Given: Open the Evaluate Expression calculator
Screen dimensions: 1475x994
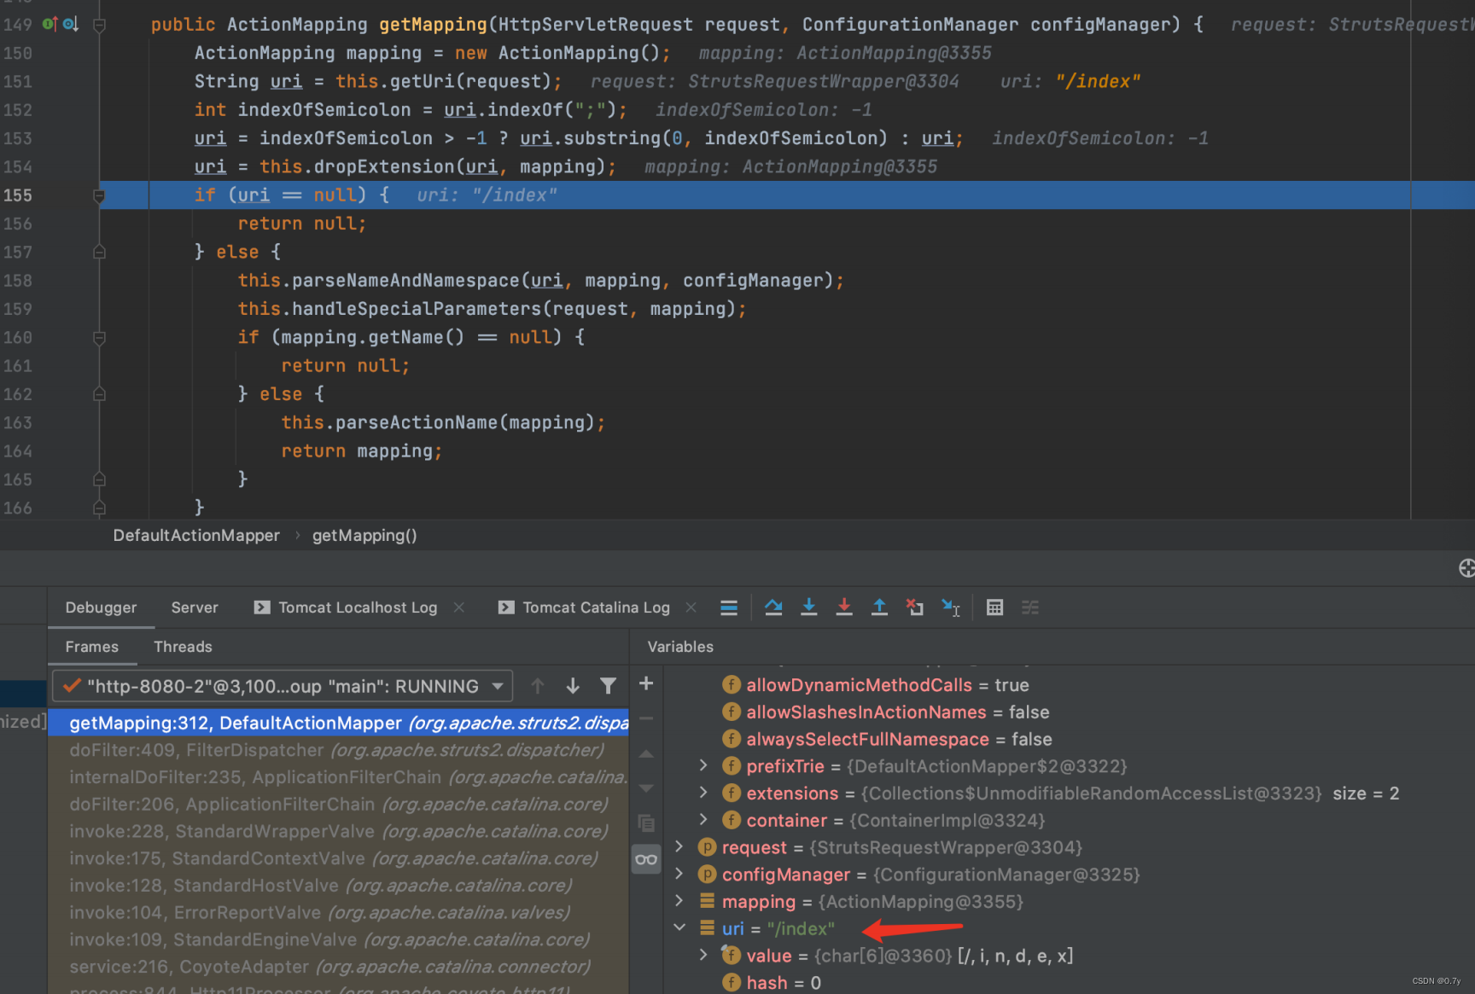Looking at the screenshot, I should (995, 607).
